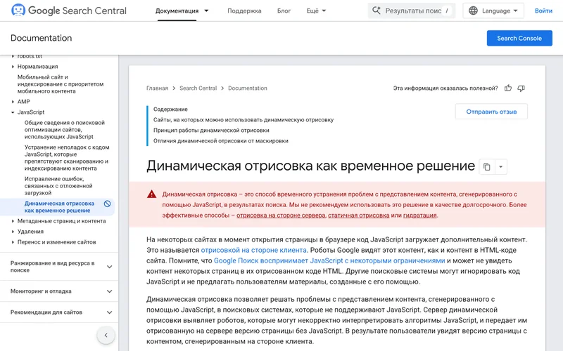Click the Отправить отзыв button
This screenshot has height=351, width=563.
pyautogui.click(x=491, y=112)
